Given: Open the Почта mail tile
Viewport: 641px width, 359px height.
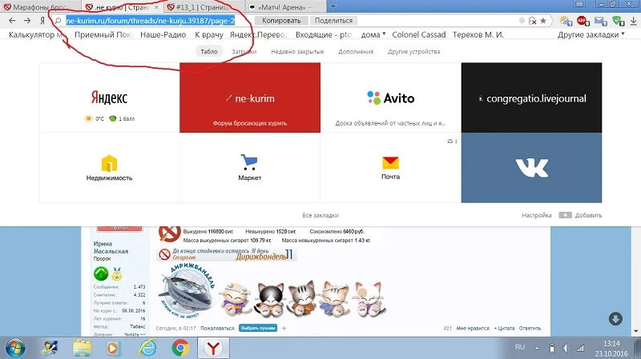Looking at the screenshot, I should point(391,168).
